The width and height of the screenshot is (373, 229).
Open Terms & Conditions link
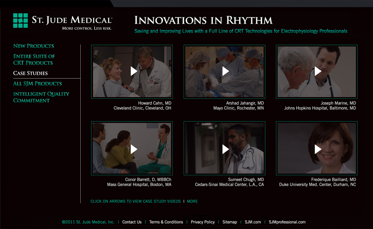click(x=166, y=222)
